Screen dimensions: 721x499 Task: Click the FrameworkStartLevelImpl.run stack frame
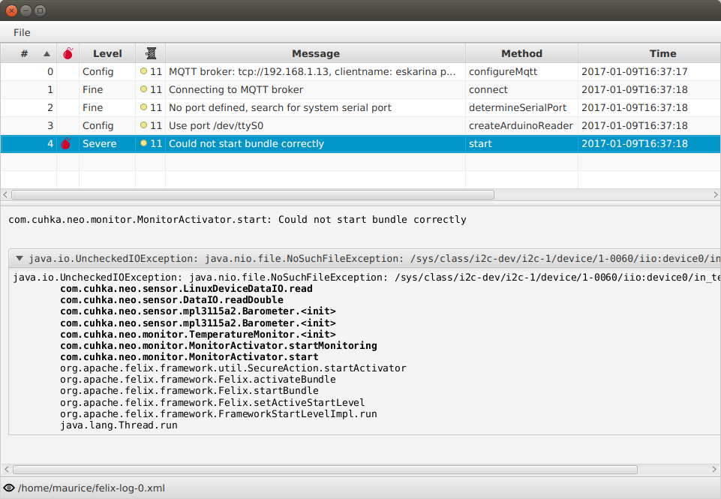coord(218,414)
